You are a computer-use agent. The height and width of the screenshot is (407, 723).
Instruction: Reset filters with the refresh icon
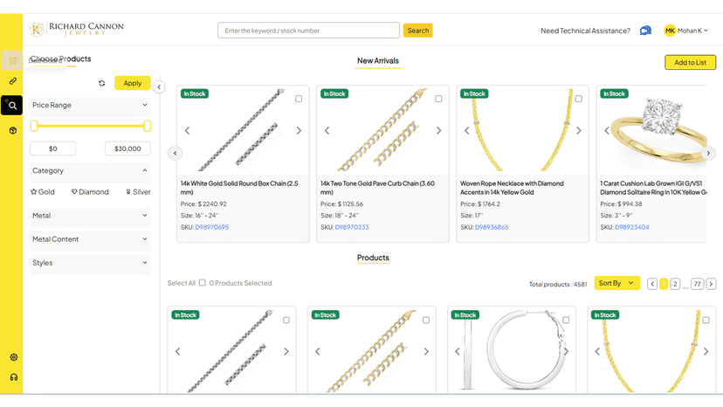pyautogui.click(x=102, y=84)
